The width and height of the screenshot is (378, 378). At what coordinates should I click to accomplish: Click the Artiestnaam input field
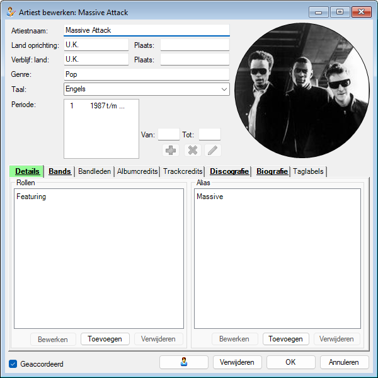pyautogui.click(x=146, y=30)
